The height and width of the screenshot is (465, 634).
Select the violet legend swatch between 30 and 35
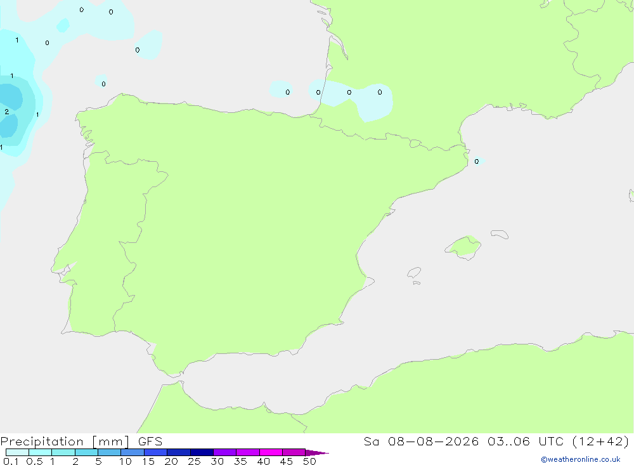tap(224, 452)
